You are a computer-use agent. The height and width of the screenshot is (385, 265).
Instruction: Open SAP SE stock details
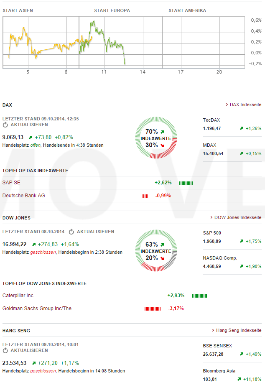[x=11, y=183]
